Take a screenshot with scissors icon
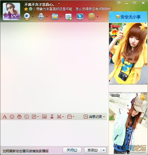This screenshot has width=148, height=155. point(59,117)
